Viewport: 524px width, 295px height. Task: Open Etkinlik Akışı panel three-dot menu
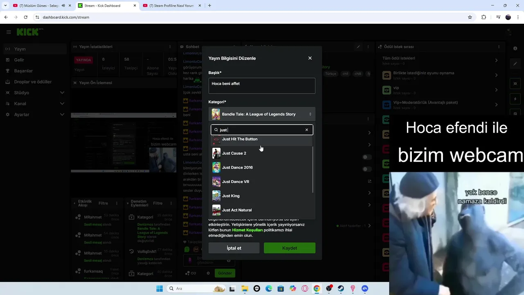(117, 203)
